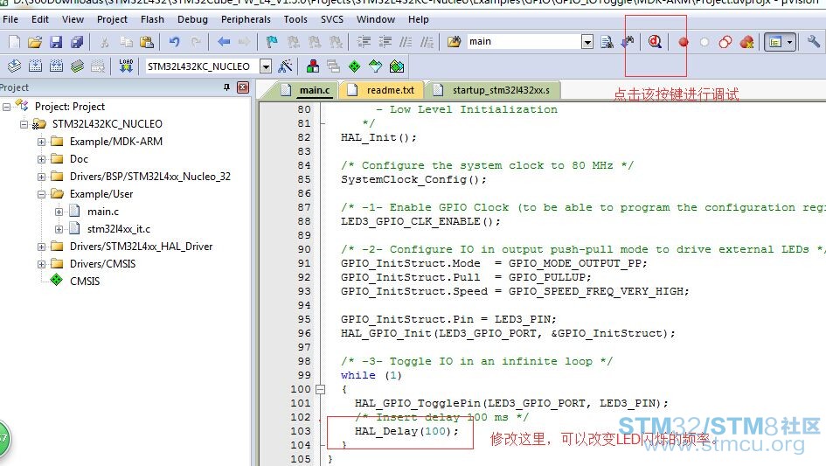826x466 pixels.
Task: Open a file with the folder icon
Action: (35, 42)
